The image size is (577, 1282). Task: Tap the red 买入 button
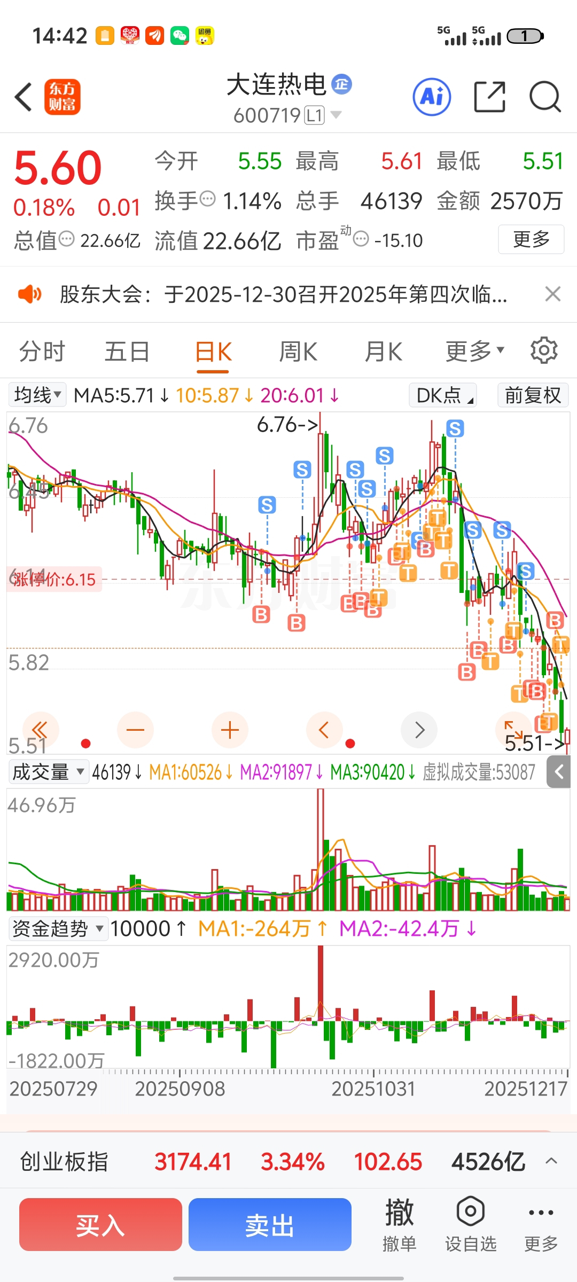(x=100, y=1224)
